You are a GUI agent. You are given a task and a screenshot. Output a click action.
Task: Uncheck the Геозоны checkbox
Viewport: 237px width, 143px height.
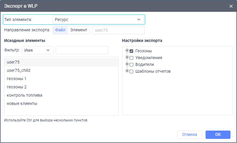click(131, 51)
